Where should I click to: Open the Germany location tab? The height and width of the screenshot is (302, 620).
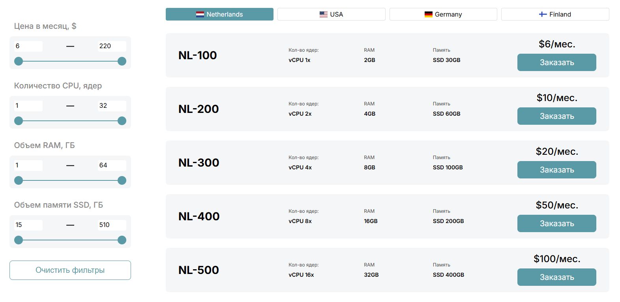coord(443,14)
